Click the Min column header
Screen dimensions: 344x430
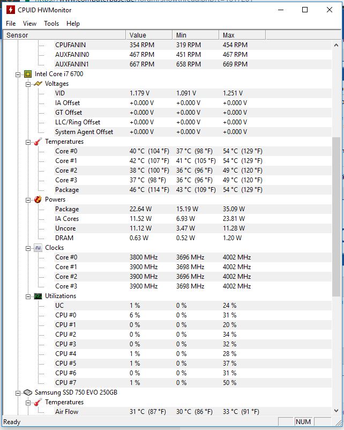tap(196, 35)
